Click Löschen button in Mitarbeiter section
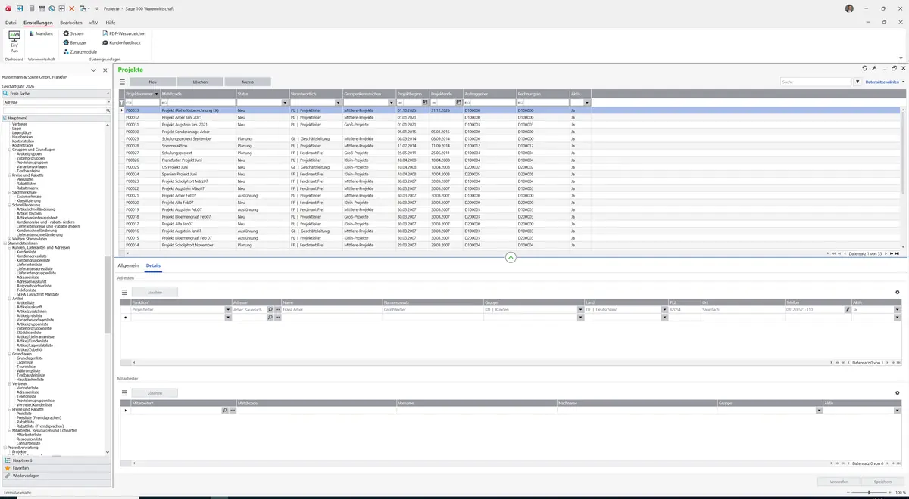Screen dimensions: 909x499 (x=155, y=392)
